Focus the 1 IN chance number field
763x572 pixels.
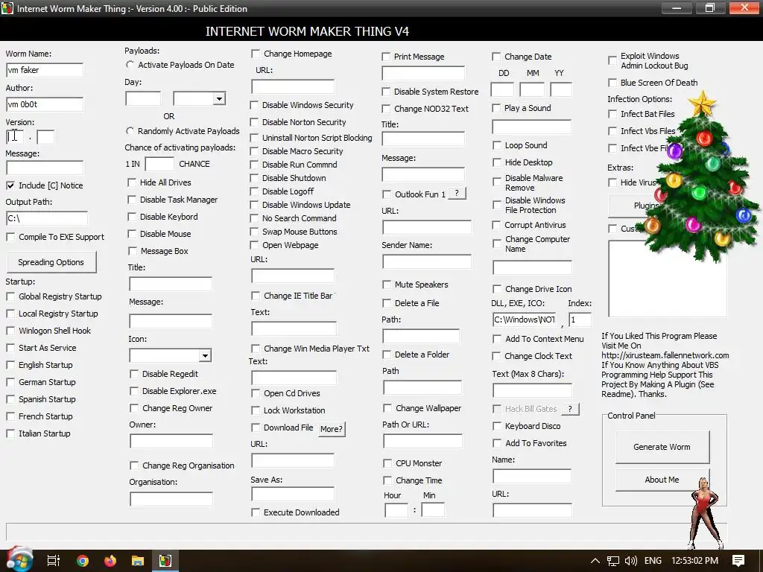[x=159, y=164]
